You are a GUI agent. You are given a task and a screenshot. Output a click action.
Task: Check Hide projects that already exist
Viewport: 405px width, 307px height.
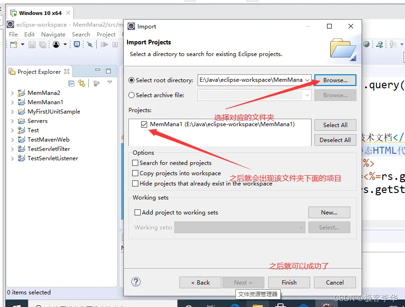tap(135, 184)
